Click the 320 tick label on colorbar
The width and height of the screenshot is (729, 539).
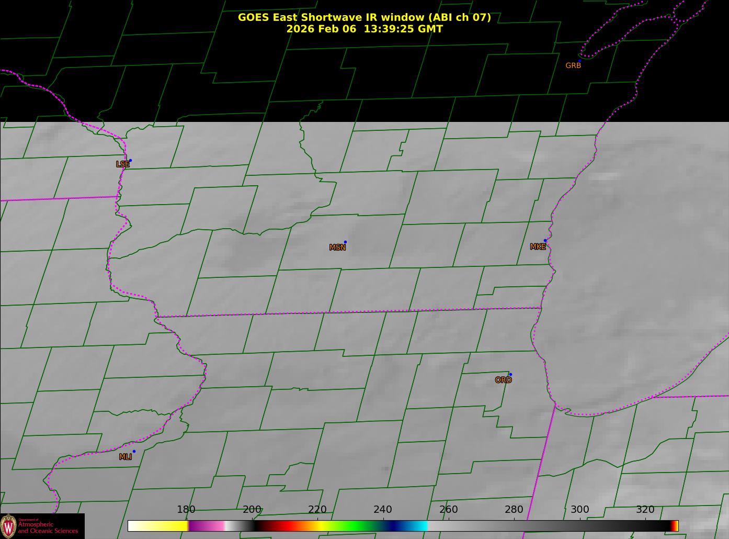[x=645, y=510]
